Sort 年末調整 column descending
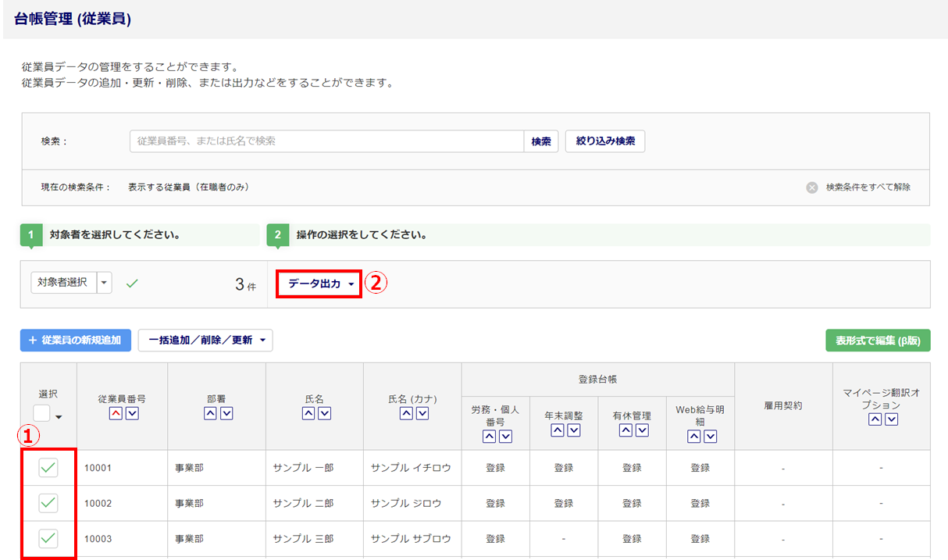948x560 pixels. pos(574,430)
